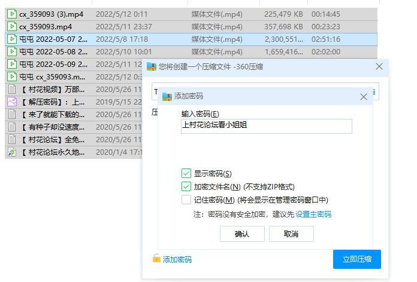Enable the 记住密码 checkbox
The image size is (417, 282).
click(186, 200)
